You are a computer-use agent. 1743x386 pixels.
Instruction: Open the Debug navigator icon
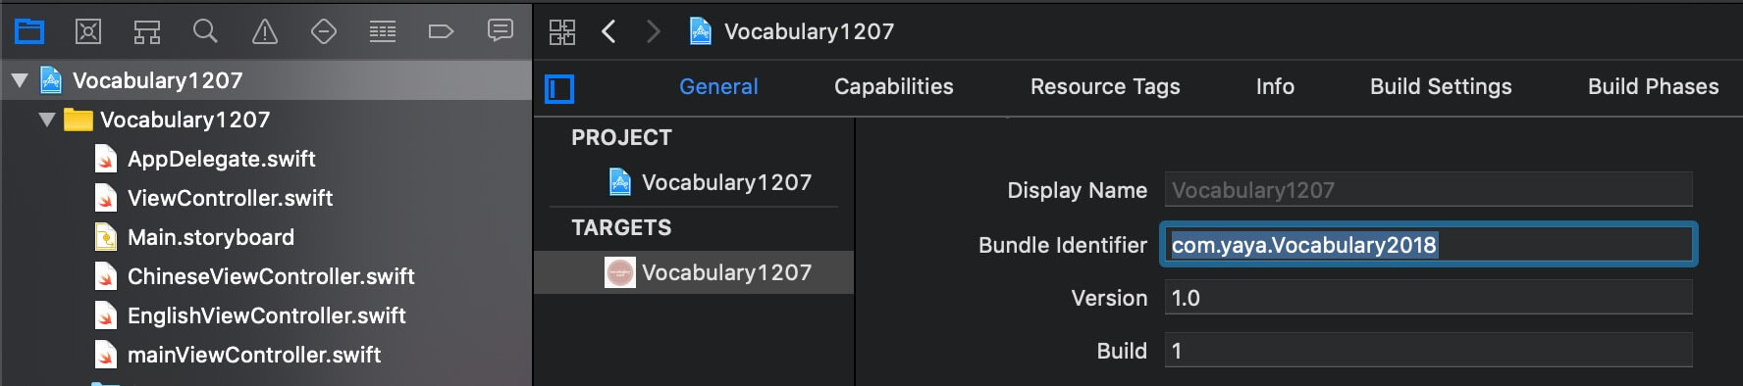(383, 31)
